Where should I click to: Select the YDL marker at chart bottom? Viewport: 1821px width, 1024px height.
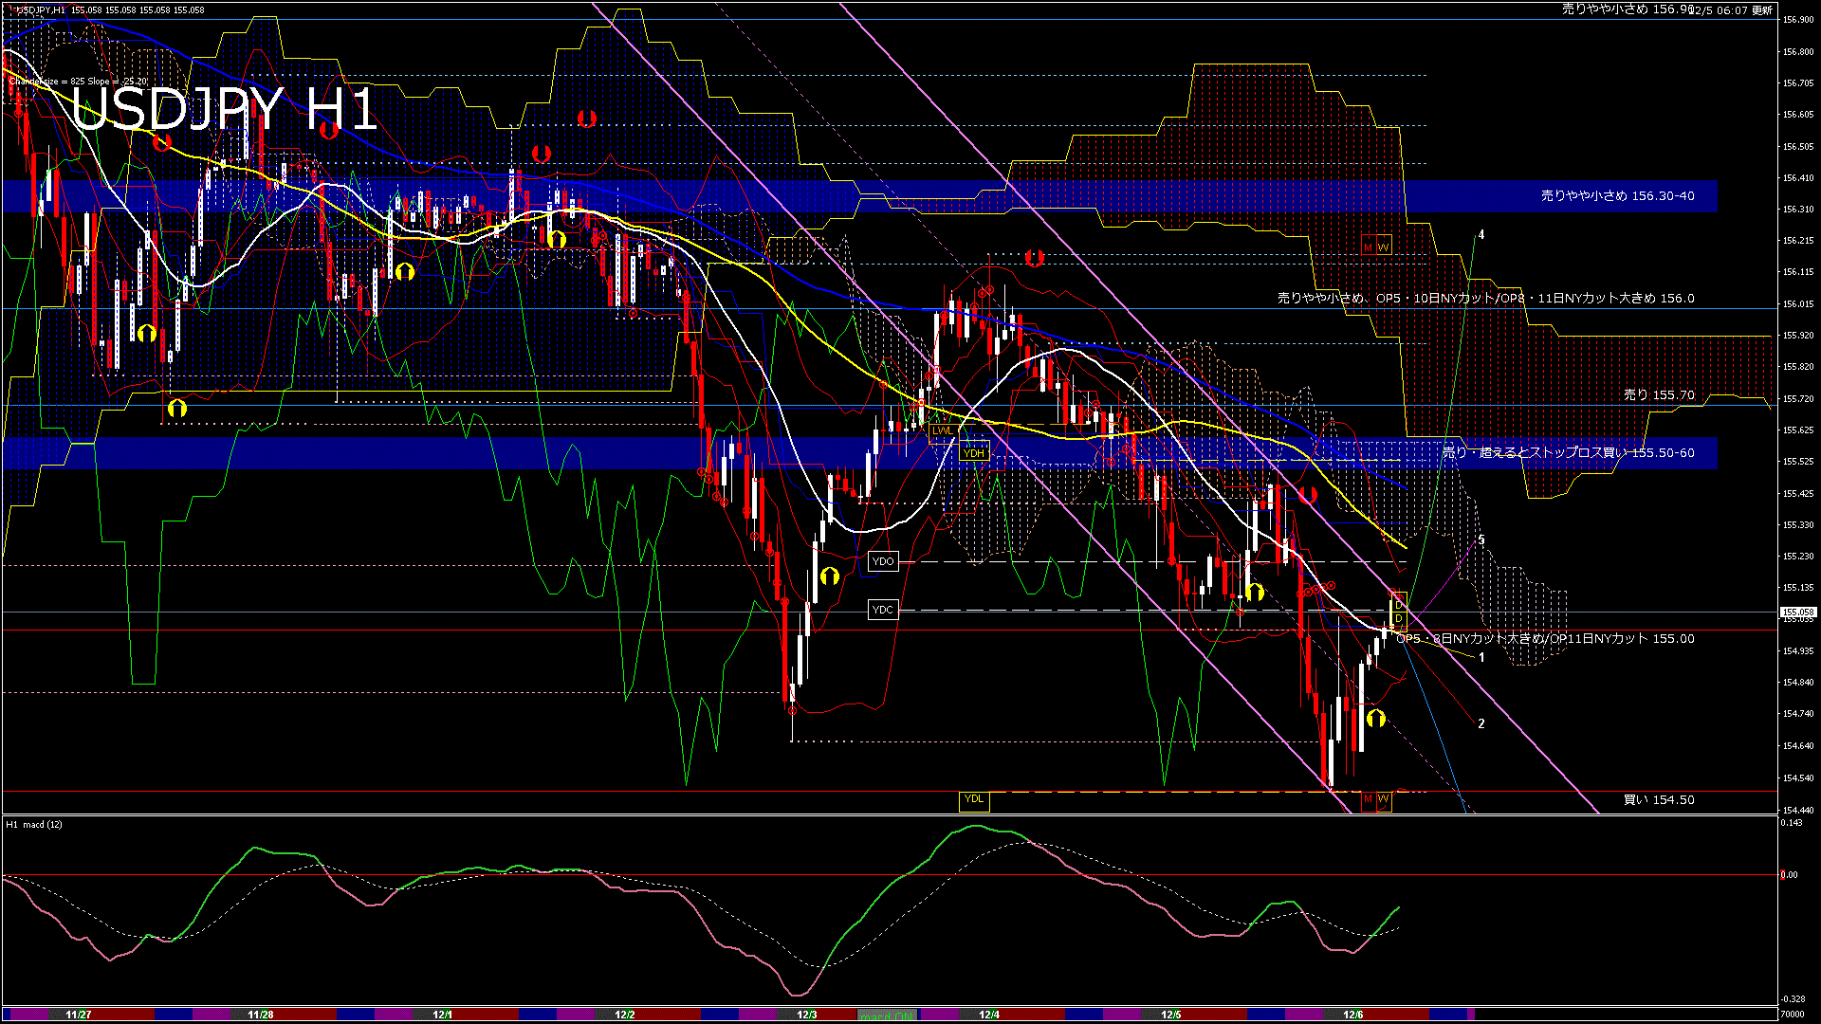coord(974,799)
